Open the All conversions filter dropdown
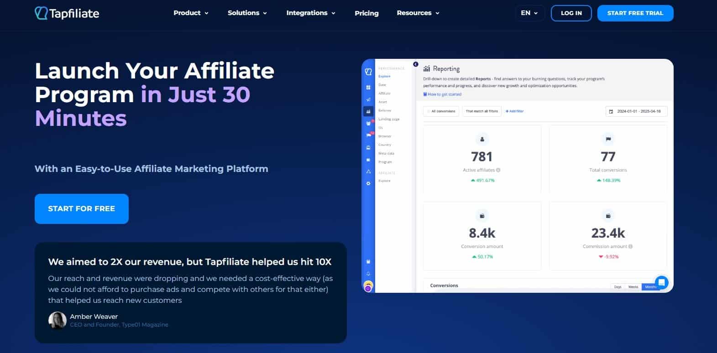Screen dimensions: 717x353 click(441, 111)
